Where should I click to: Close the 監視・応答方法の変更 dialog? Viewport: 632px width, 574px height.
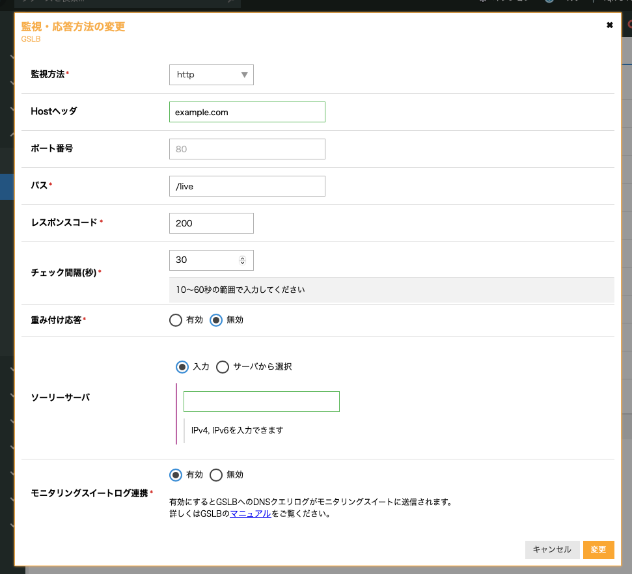(609, 25)
